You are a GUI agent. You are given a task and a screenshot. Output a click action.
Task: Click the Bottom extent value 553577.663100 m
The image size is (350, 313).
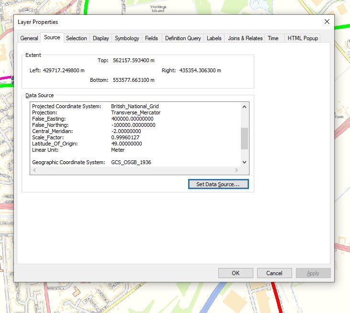click(134, 80)
